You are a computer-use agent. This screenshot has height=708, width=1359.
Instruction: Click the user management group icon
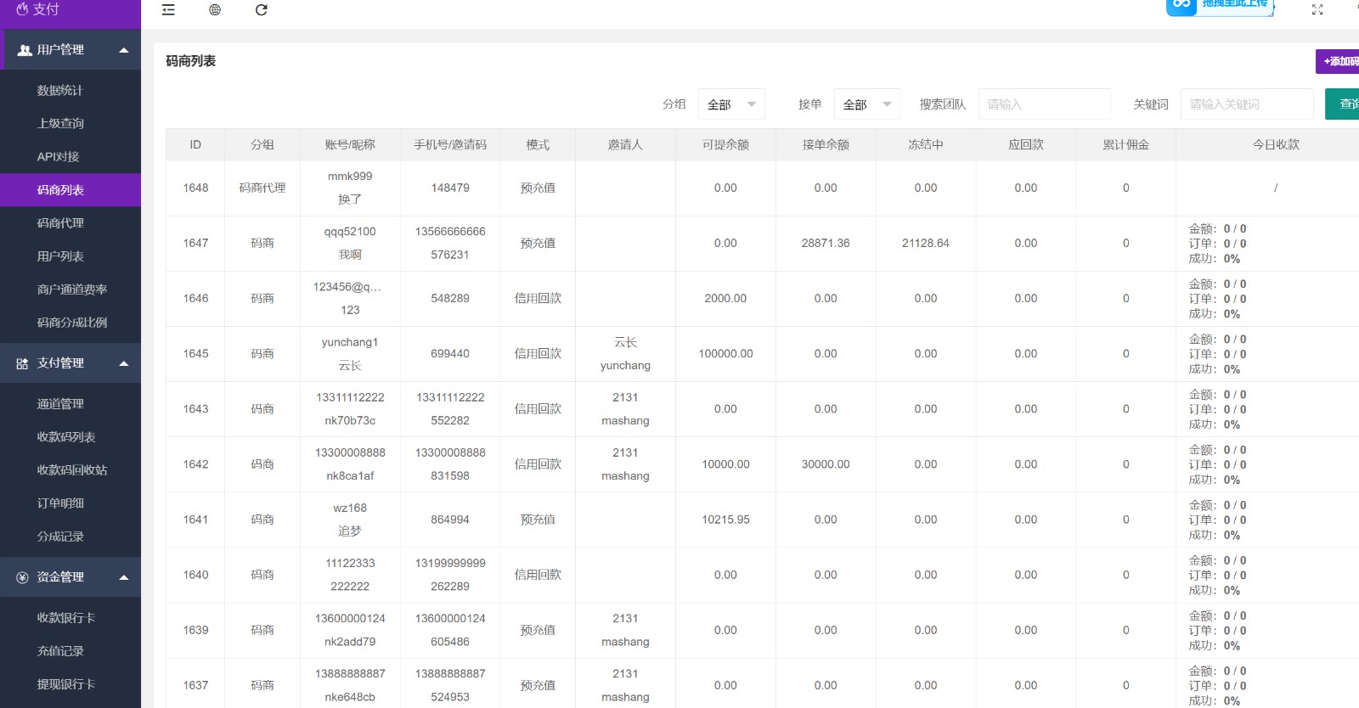click(25, 50)
